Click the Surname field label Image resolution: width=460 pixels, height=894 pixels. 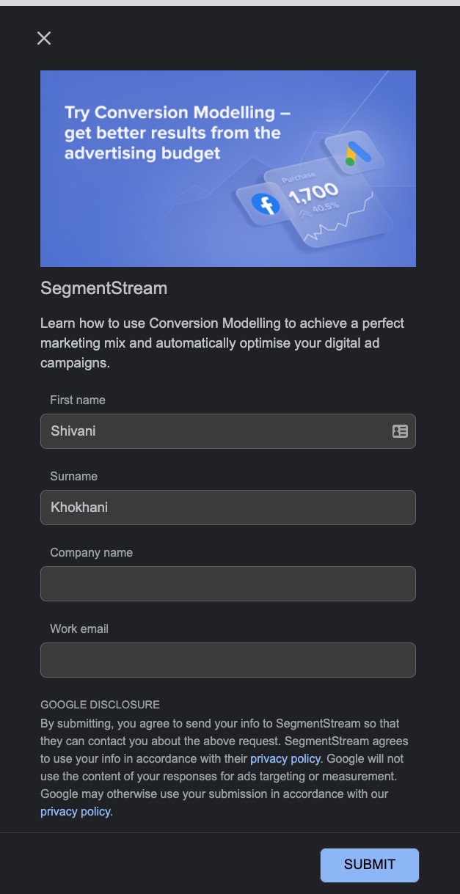tap(73, 476)
